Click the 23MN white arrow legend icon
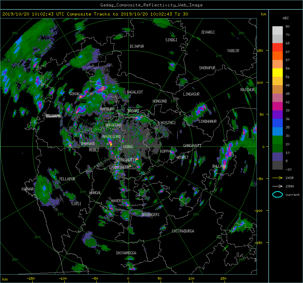303x283 pixels. pos(277,186)
